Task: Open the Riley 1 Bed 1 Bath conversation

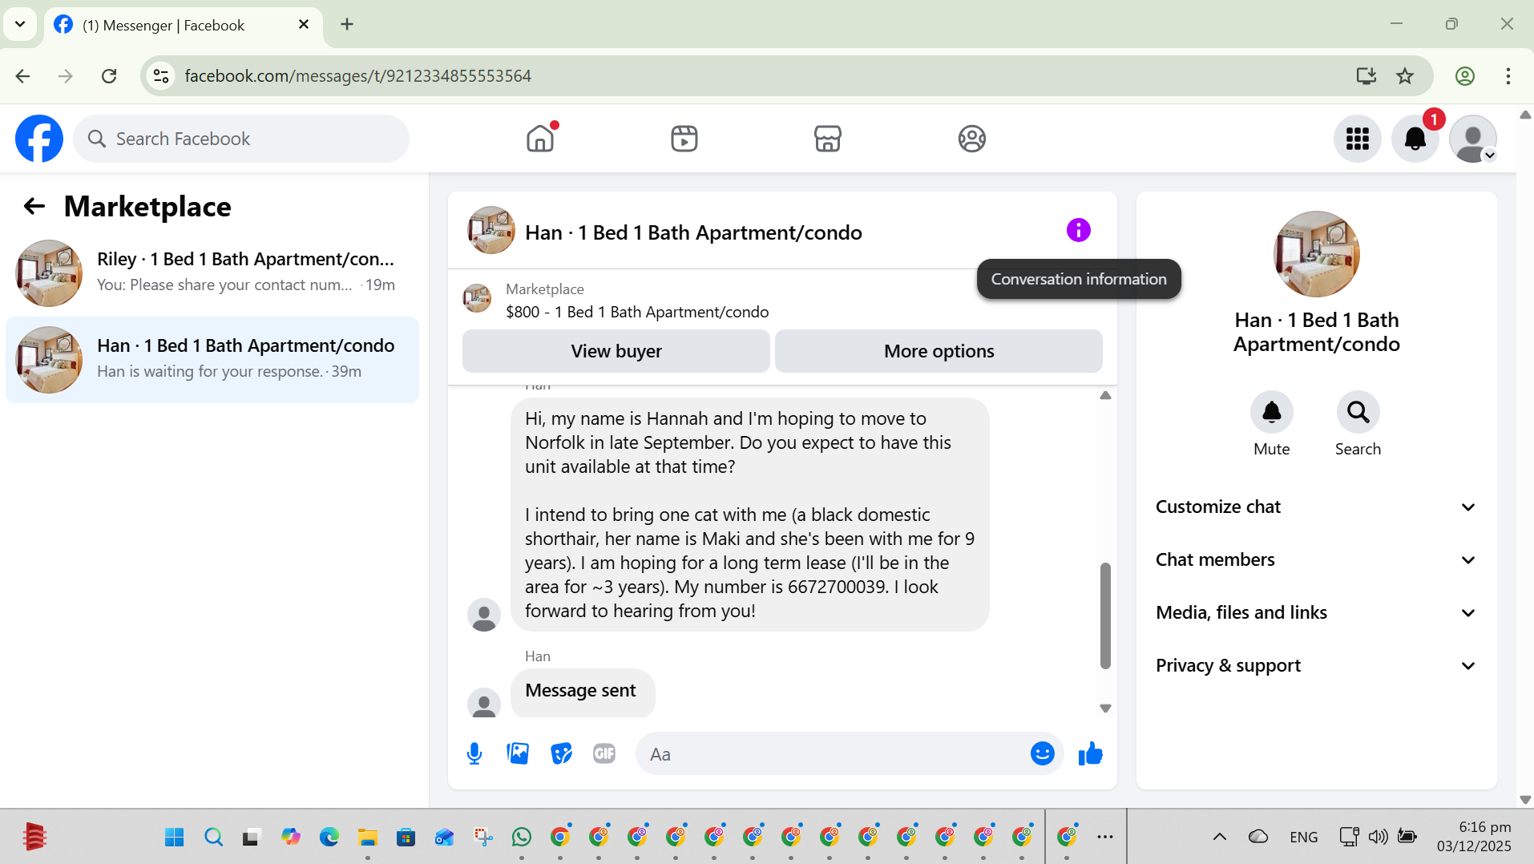Action: tap(212, 273)
